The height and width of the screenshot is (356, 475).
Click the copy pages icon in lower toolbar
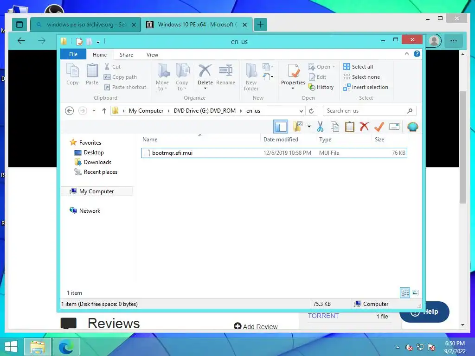point(335,127)
